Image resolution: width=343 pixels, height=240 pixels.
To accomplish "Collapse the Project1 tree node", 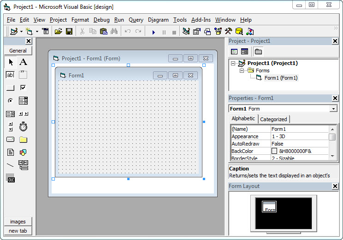I will point(233,63).
